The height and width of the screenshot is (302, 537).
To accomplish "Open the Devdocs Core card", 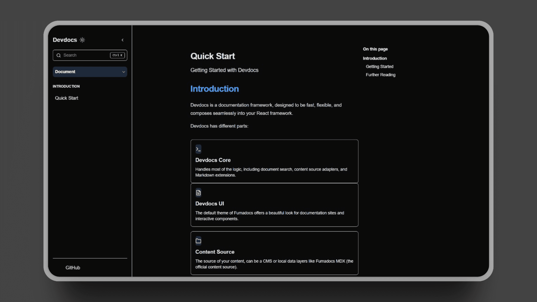I will (x=274, y=161).
